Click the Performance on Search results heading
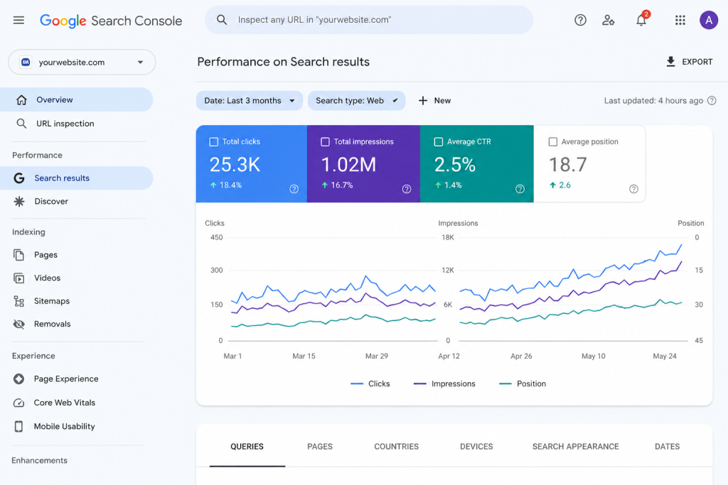The width and height of the screenshot is (728, 485). point(283,62)
